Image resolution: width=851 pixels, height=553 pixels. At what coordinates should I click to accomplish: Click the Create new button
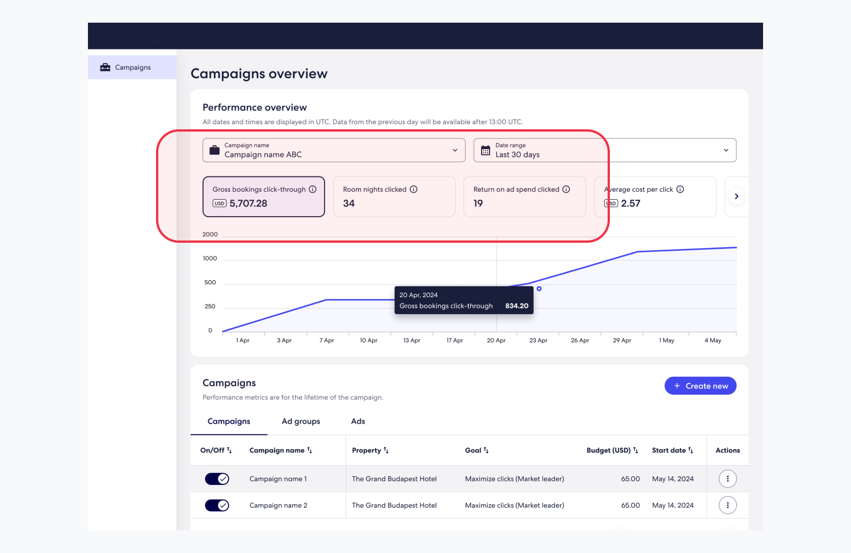(700, 386)
